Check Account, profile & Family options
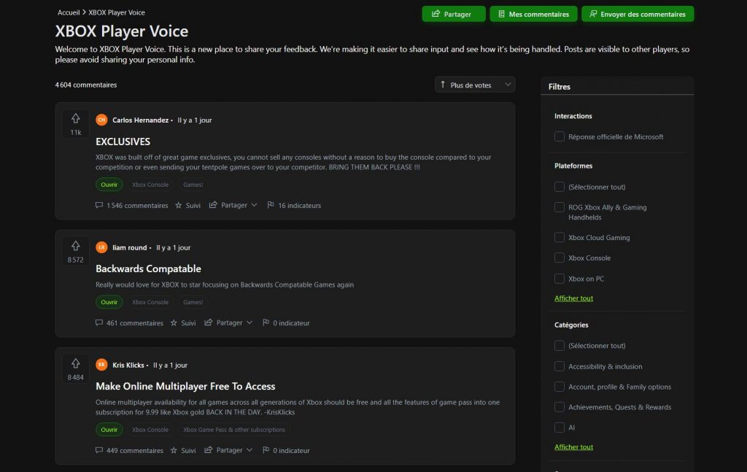The image size is (747, 472). point(560,387)
